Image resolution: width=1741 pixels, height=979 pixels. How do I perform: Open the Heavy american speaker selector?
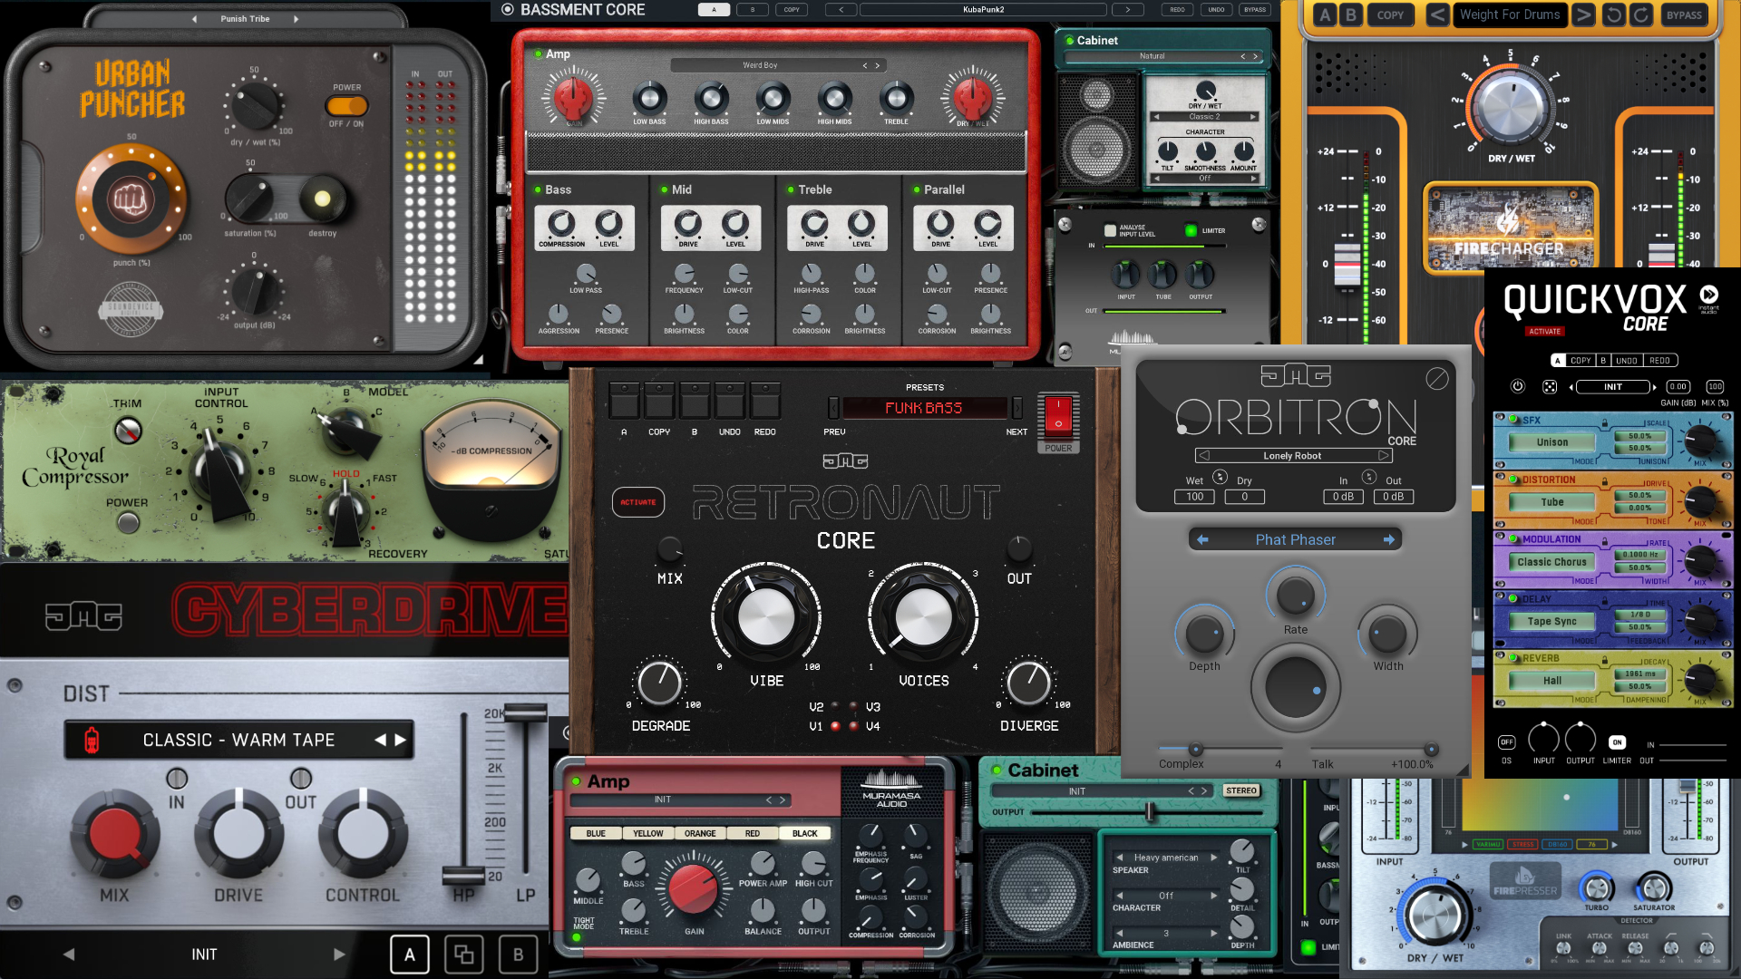pyautogui.click(x=1165, y=857)
